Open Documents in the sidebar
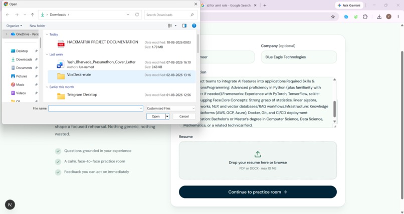The height and width of the screenshot is (214, 404). coord(24,68)
